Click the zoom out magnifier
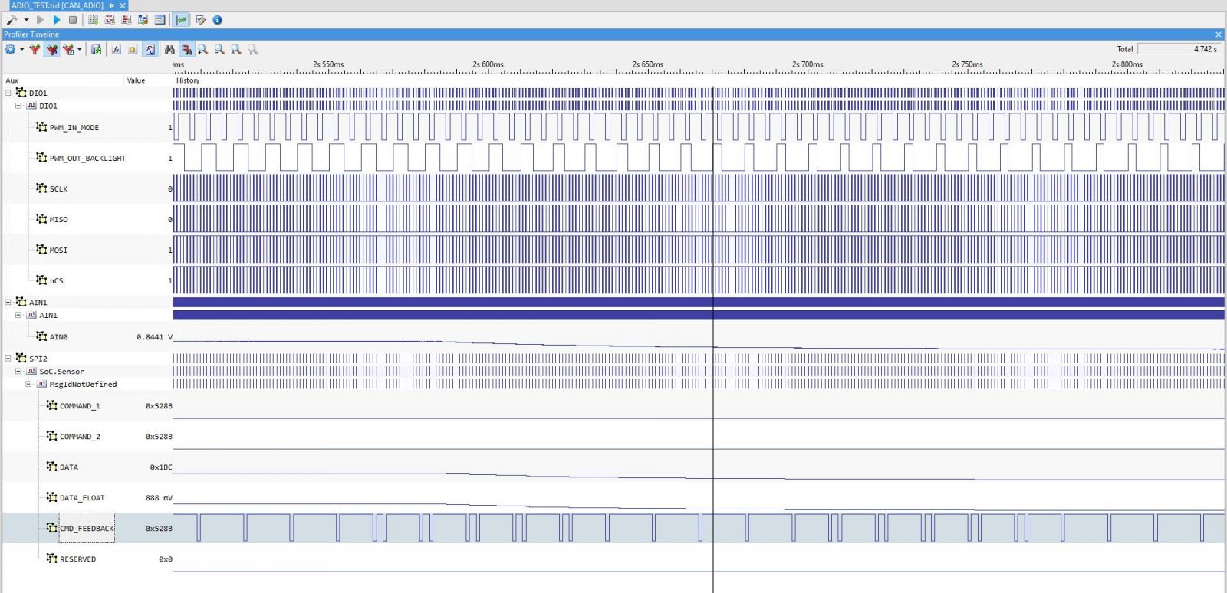The image size is (1227, 593). coord(219,49)
